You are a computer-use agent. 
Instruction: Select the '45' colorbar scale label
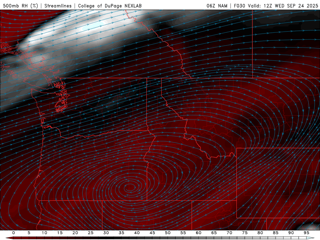coord(152,233)
